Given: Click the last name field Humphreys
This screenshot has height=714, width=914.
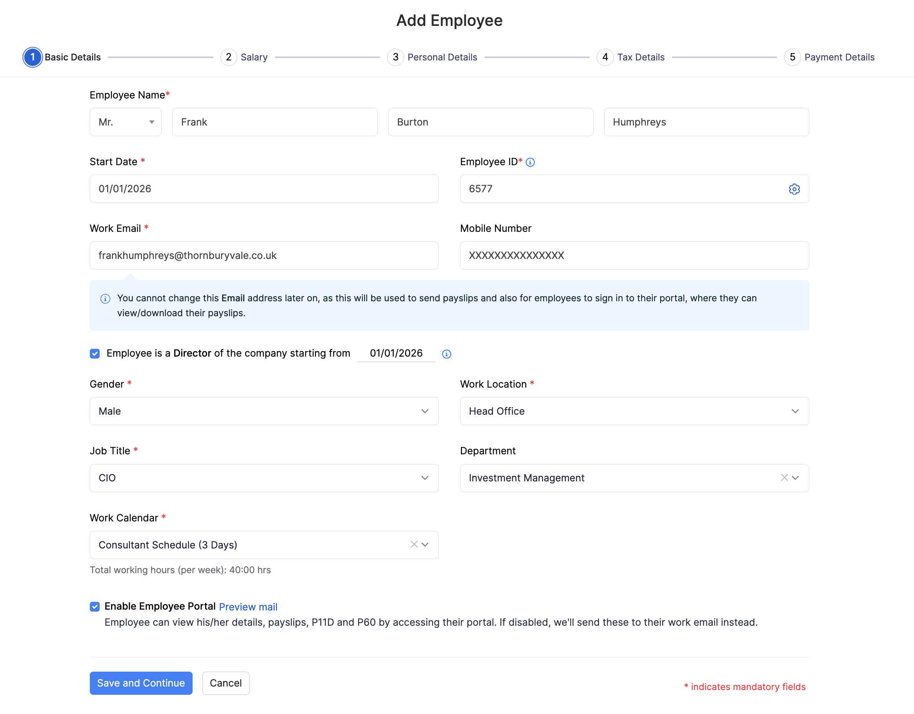Looking at the screenshot, I should coord(706,122).
